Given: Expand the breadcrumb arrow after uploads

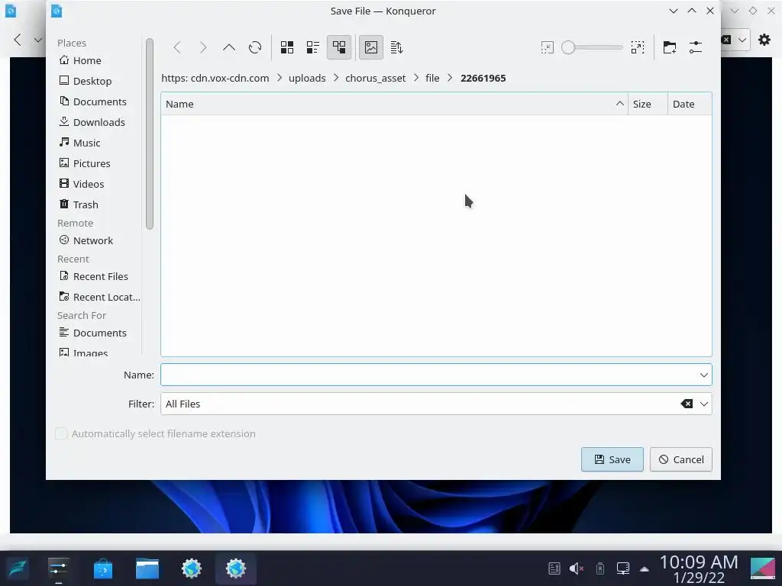Looking at the screenshot, I should tap(336, 79).
